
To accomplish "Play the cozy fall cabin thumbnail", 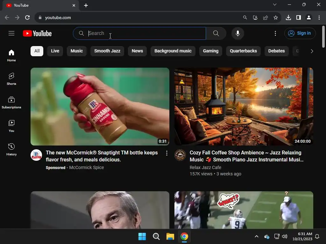I will [x=244, y=106].
